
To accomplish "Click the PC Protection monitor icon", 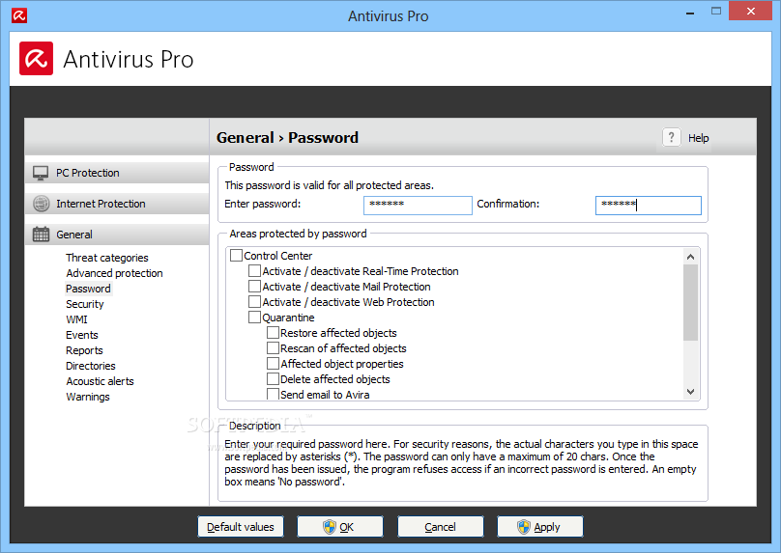I will point(41,173).
